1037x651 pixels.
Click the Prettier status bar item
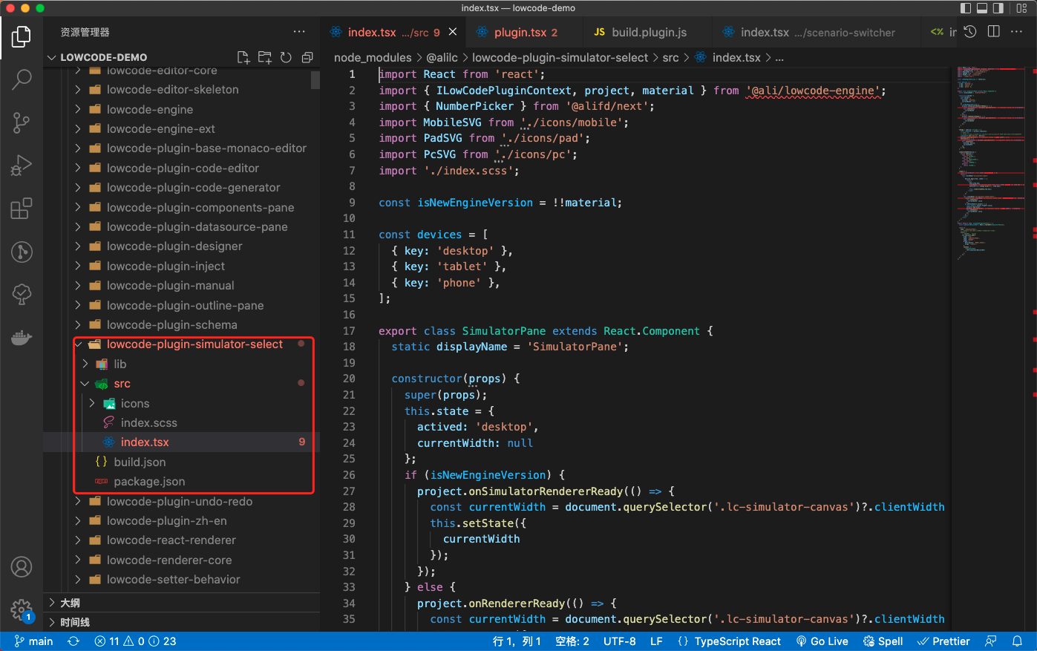point(943,641)
